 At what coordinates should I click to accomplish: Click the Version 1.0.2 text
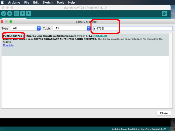click(85, 36)
